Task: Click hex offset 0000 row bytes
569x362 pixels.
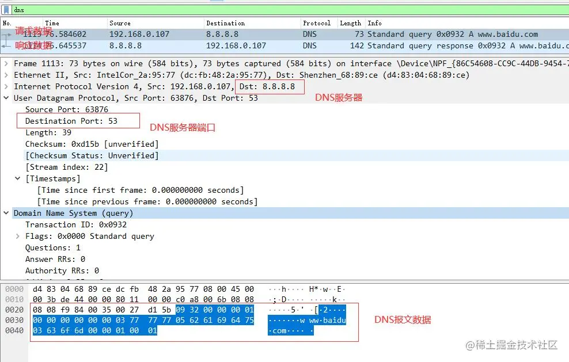Action: (143, 289)
